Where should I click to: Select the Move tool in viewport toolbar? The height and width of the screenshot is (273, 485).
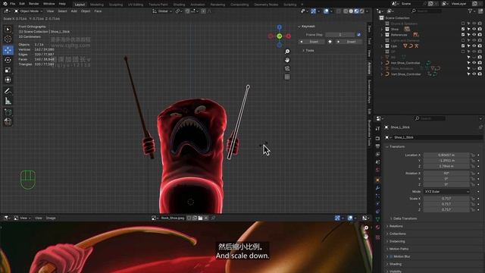tap(8, 50)
